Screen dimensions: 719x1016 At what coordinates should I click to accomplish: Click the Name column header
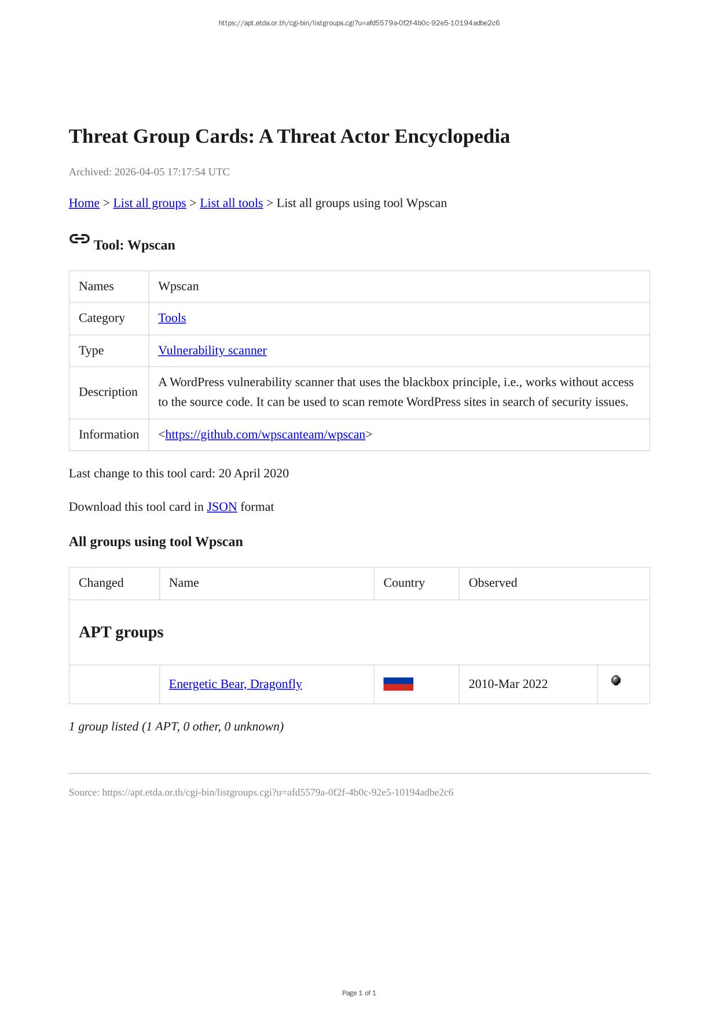pyautogui.click(x=184, y=583)
